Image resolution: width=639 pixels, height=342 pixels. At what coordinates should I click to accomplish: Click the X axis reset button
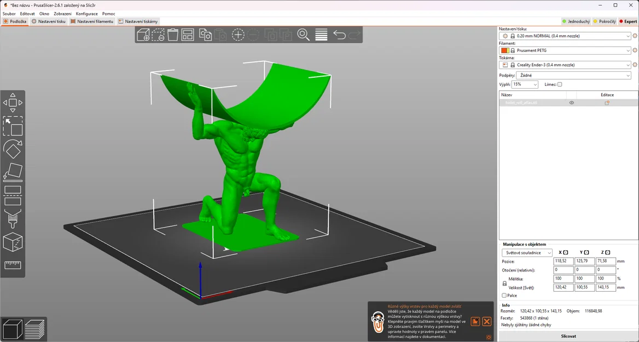pos(566,252)
